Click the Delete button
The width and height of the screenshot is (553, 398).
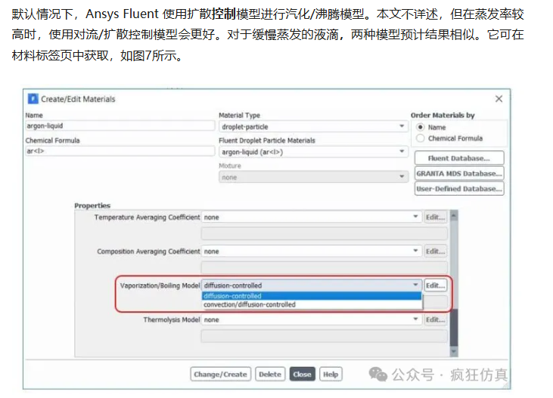click(x=270, y=374)
